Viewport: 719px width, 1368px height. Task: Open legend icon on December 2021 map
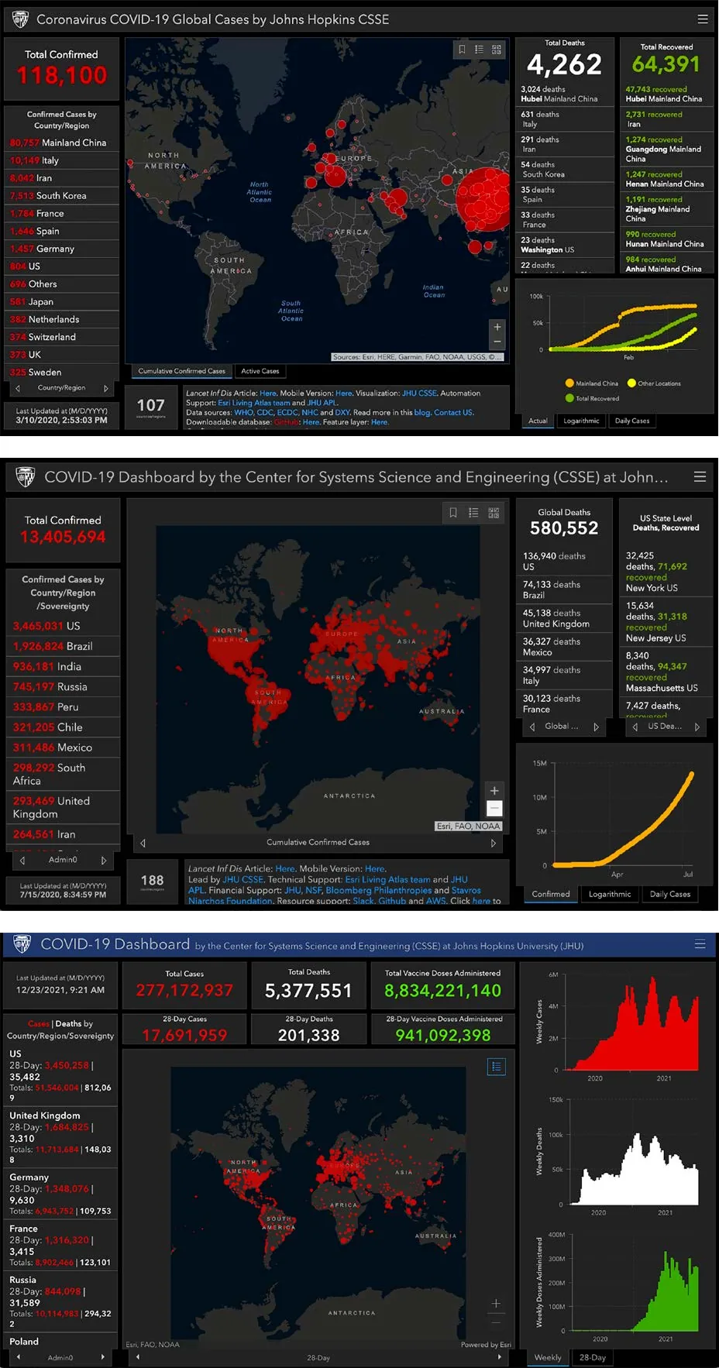pyautogui.click(x=497, y=1067)
